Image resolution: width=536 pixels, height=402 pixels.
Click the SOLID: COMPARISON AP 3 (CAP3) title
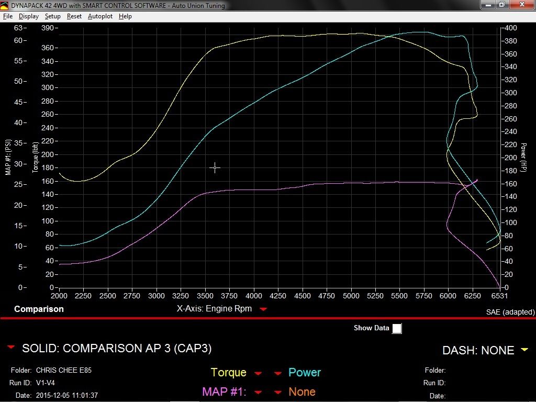pyautogui.click(x=117, y=348)
